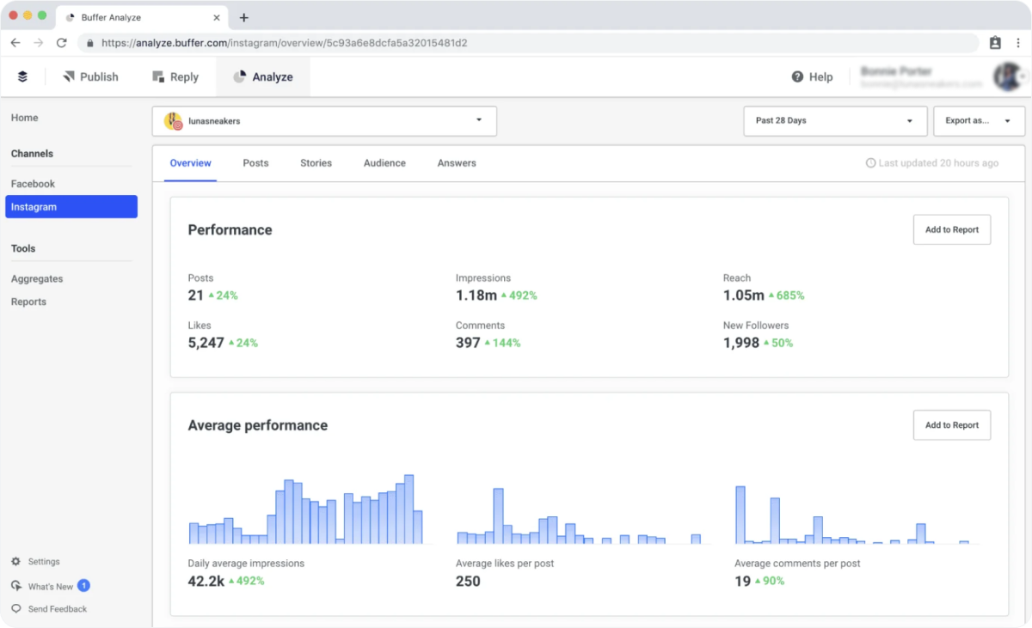Click the browser forward arrow
This screenshot has width=1032, height=628.
click(x=39, y=42)
